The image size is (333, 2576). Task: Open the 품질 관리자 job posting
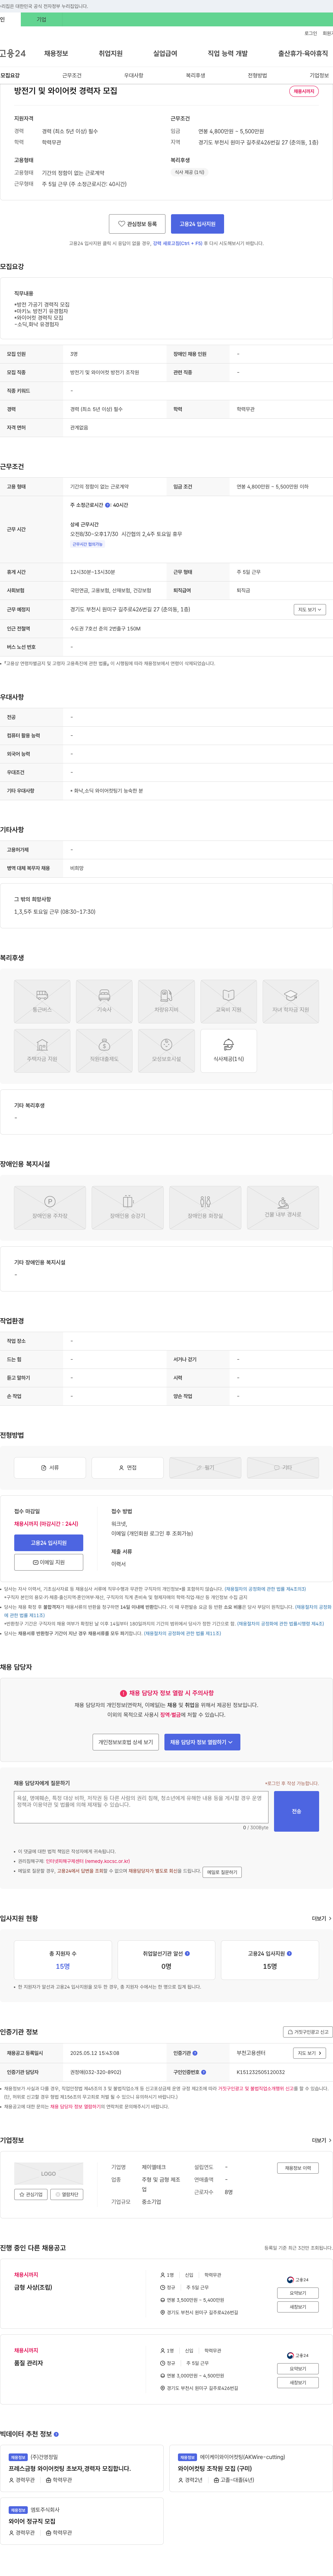tap(28, 2363)
